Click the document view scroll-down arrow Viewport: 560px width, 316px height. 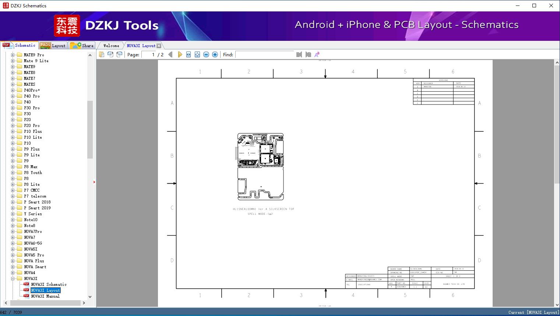pyautogui.click(x=557, y=304)
